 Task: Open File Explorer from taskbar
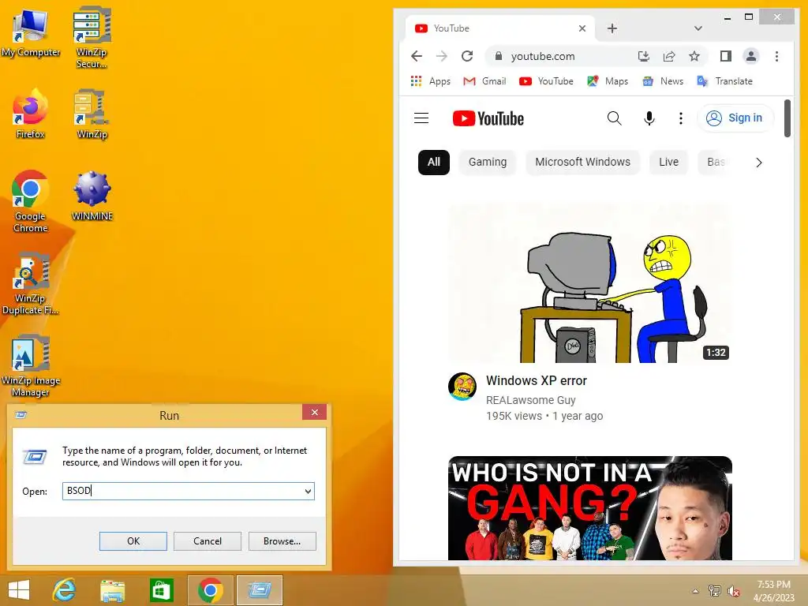(x=112, y=590)
